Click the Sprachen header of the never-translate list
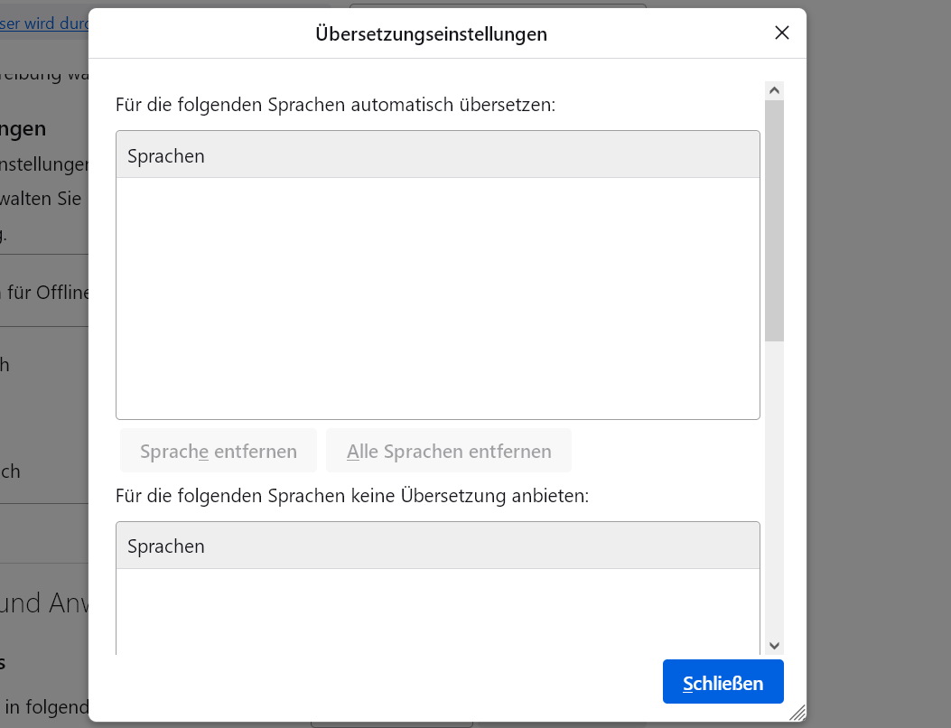The image size is (951, 728). (437, 546)
